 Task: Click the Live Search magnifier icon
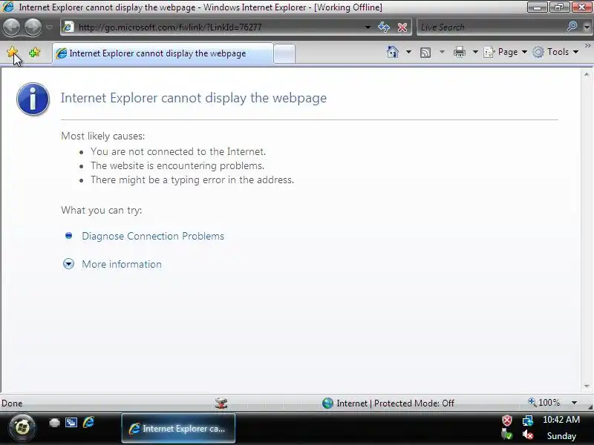572,27
